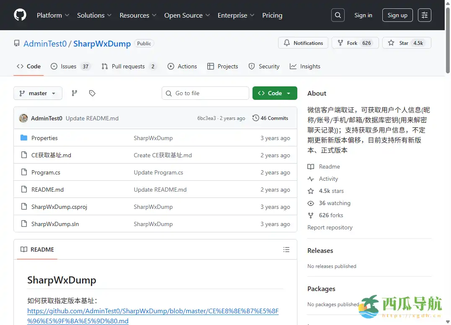451x325 pixels.
Task: Click the README outline list icon
Action: tap(286, 249)
